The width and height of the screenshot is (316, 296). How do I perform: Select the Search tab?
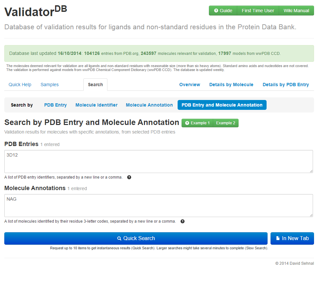pos(95,85)
